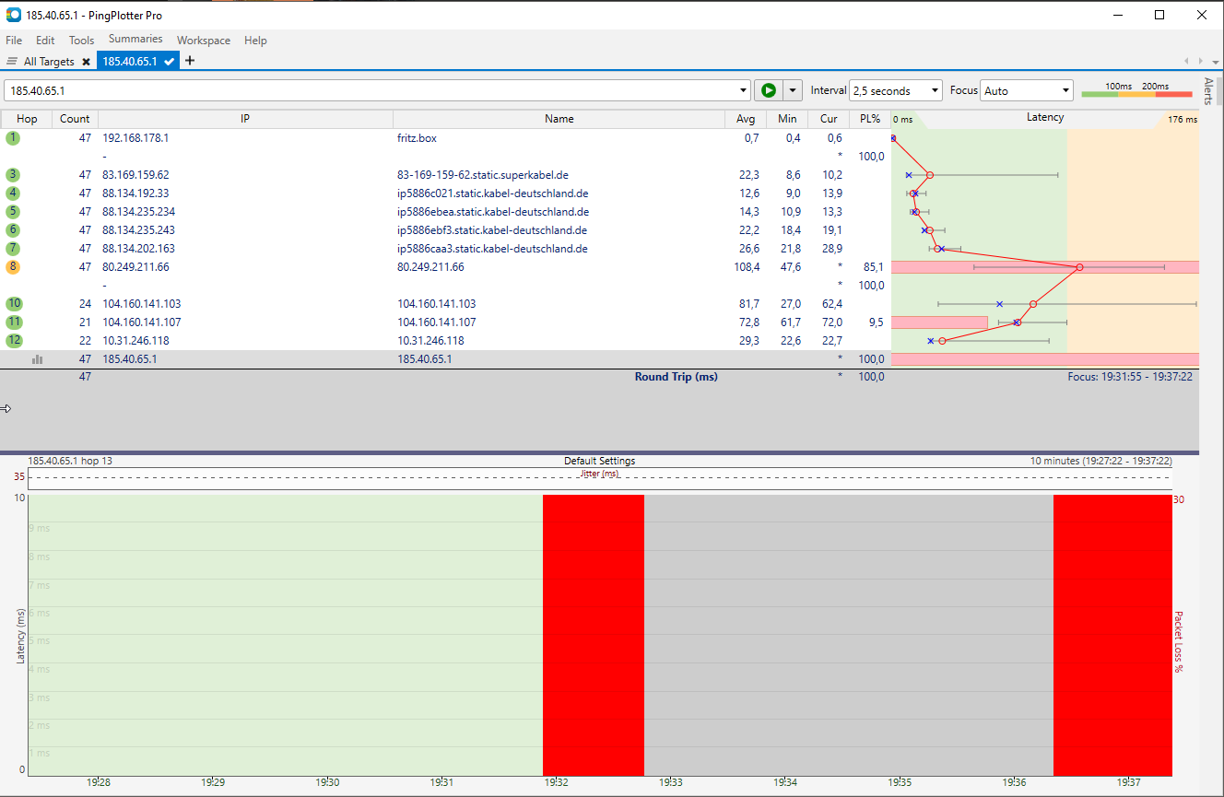This screenshot has width=1224, height=797.
Task: Click the grey timeline region near 19:34
Action: (x=849, y=635)
